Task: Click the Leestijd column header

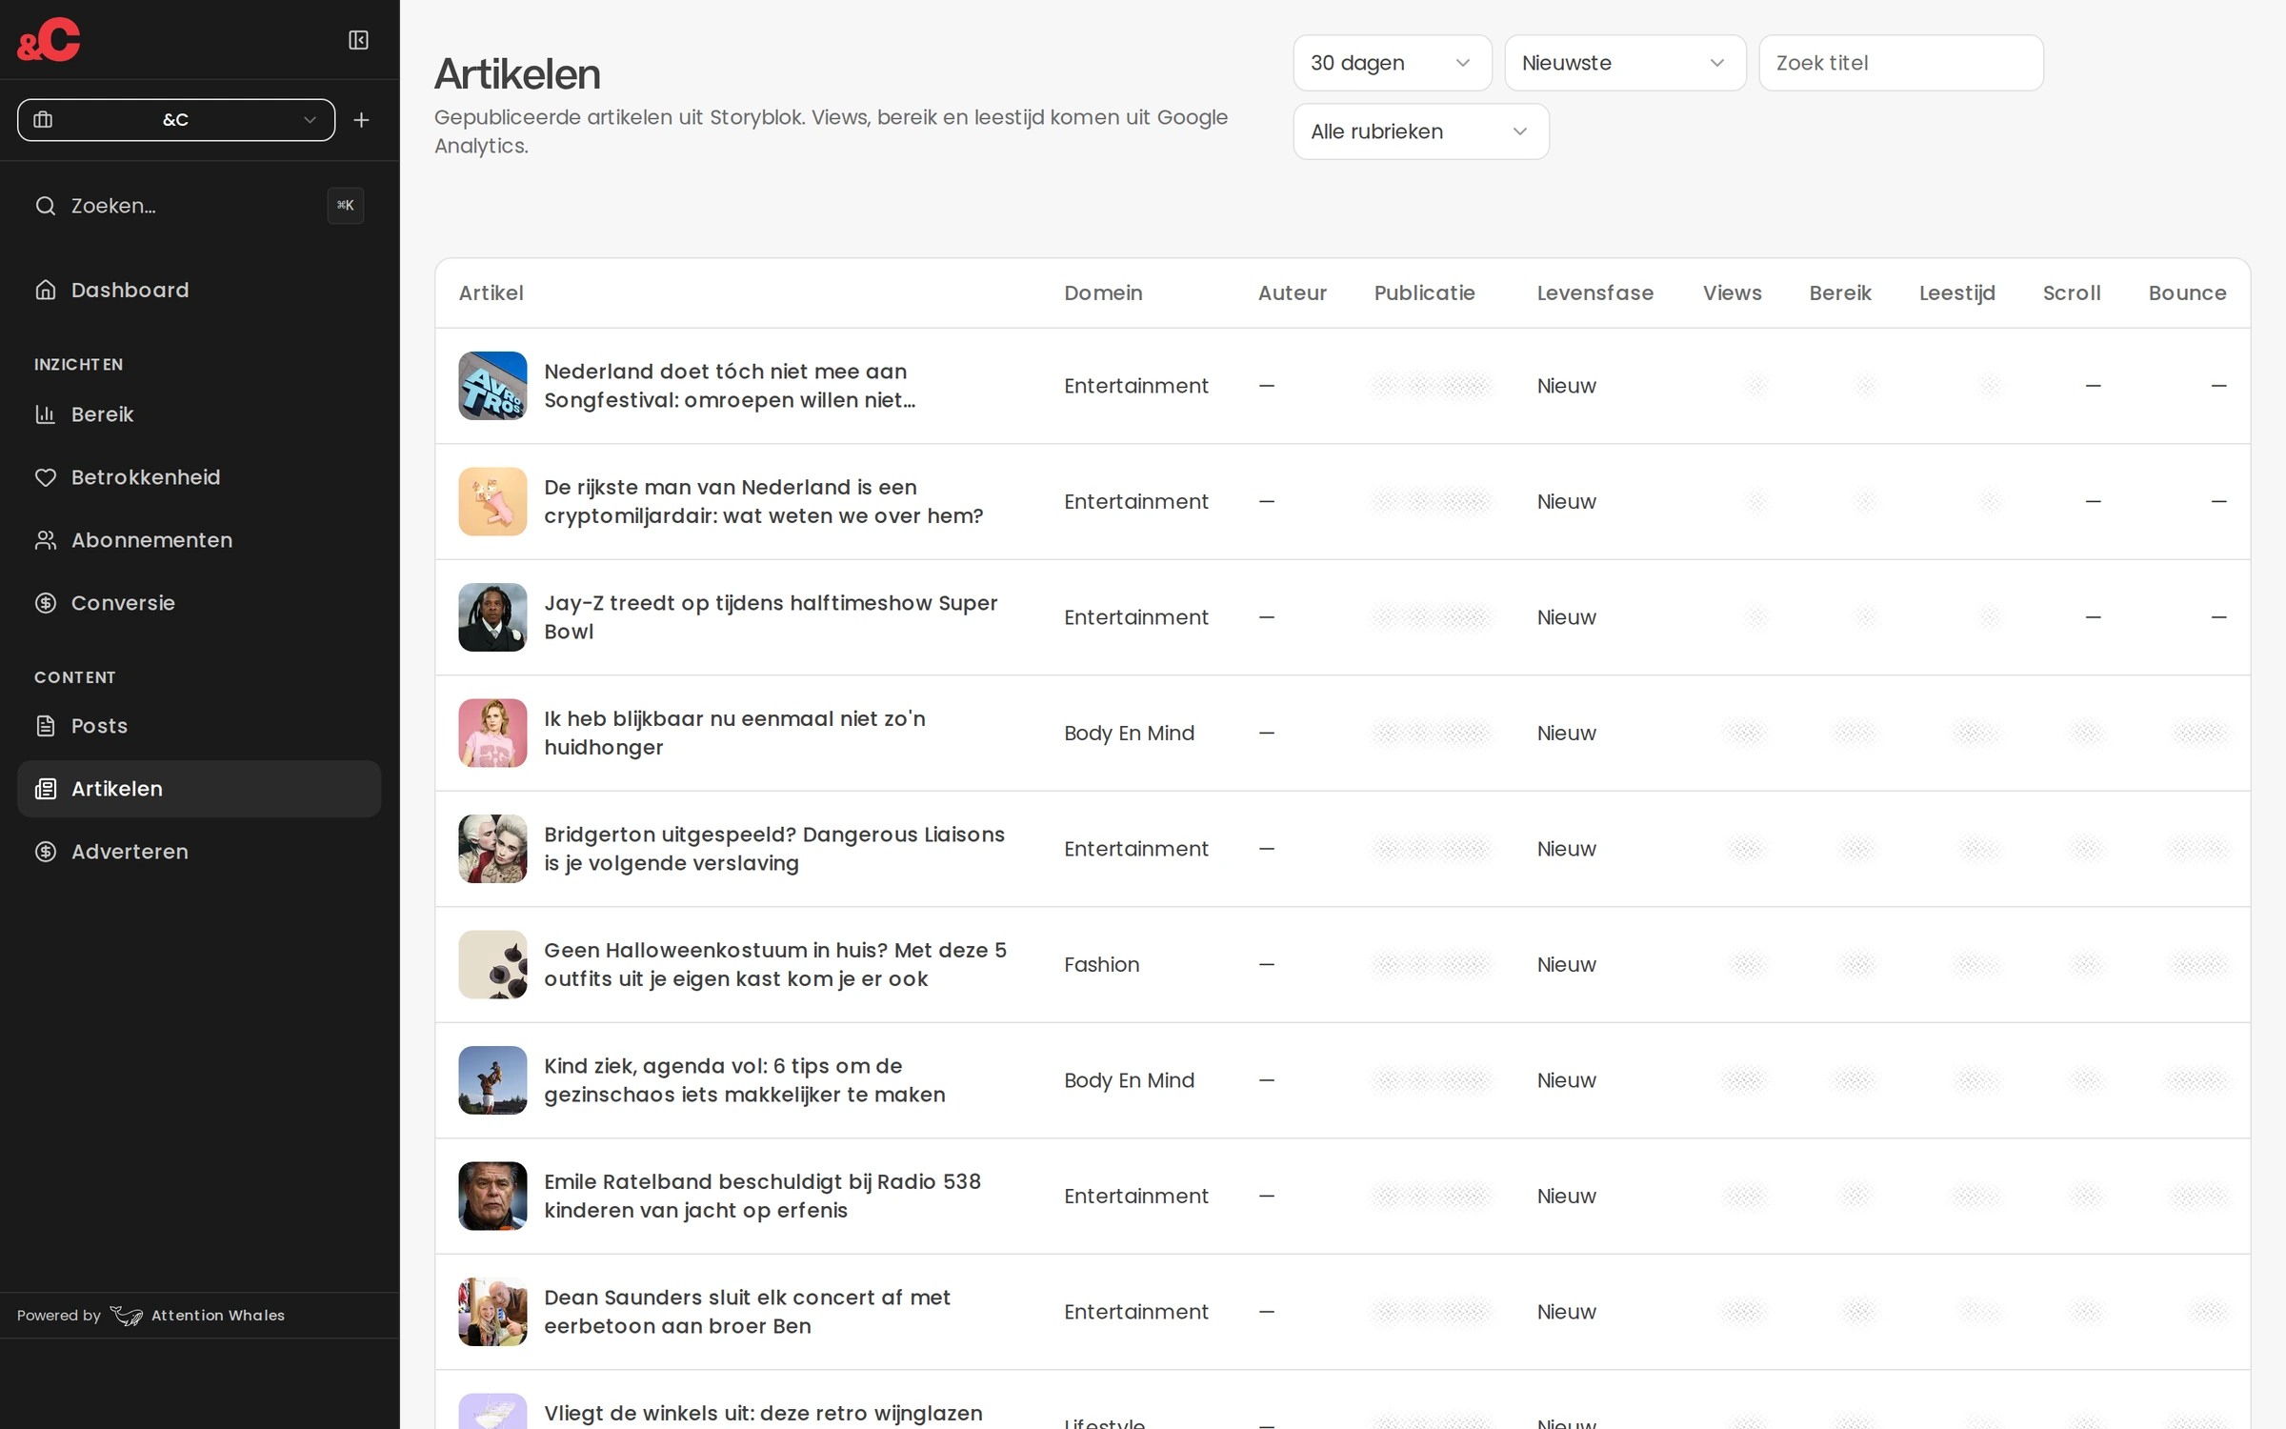Action: coord(1956,293)
